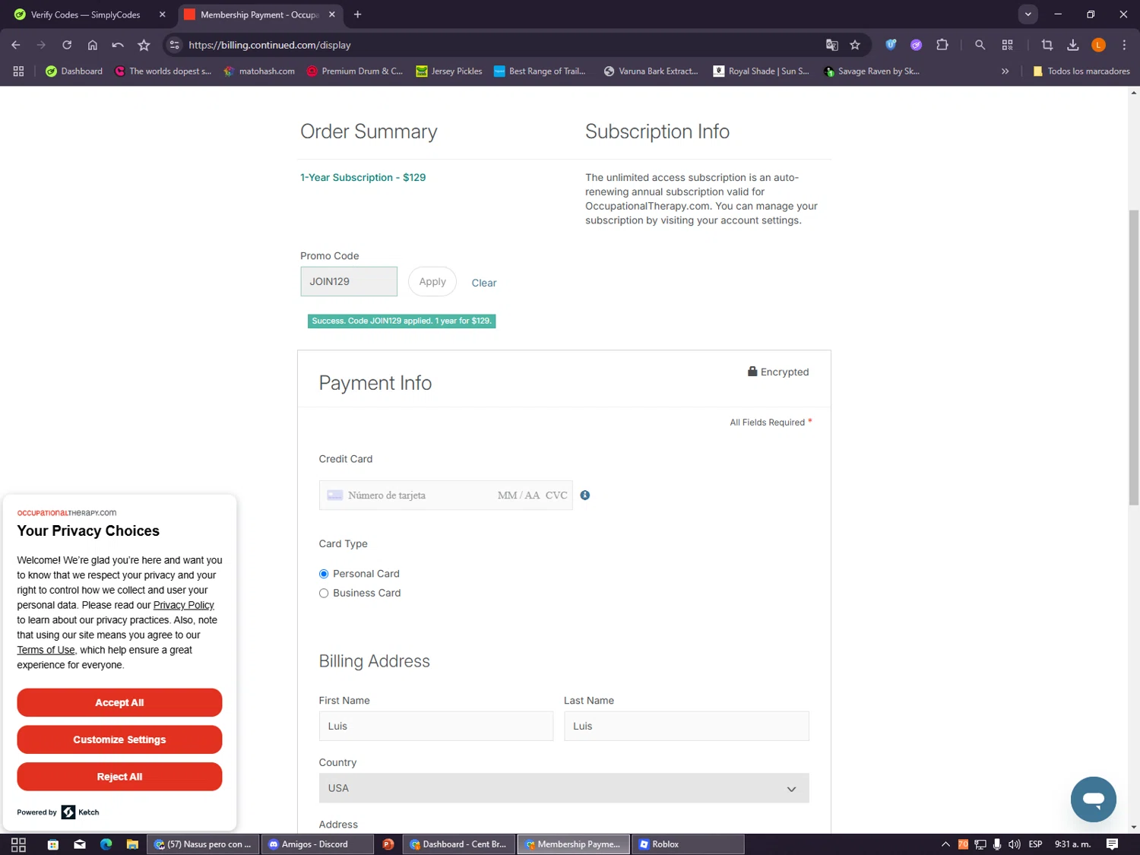
Task: Click the Last Name field
Action: coord(686,726)
